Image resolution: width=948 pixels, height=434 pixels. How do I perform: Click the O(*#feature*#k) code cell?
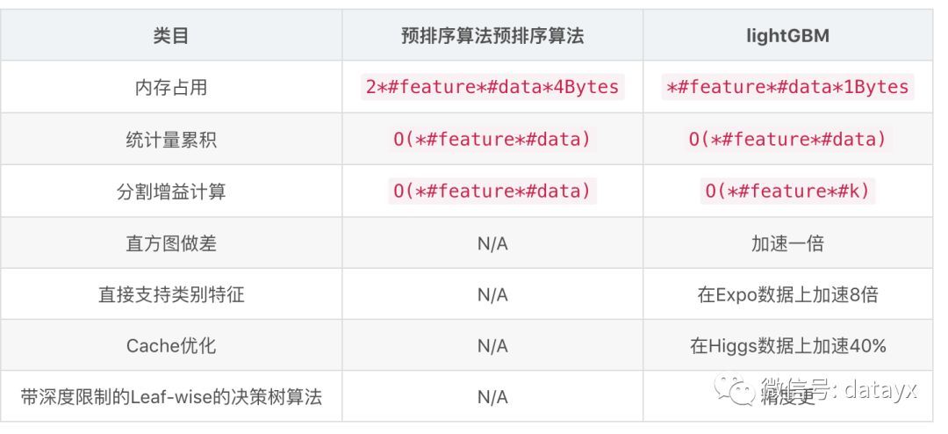click(787, 192)
